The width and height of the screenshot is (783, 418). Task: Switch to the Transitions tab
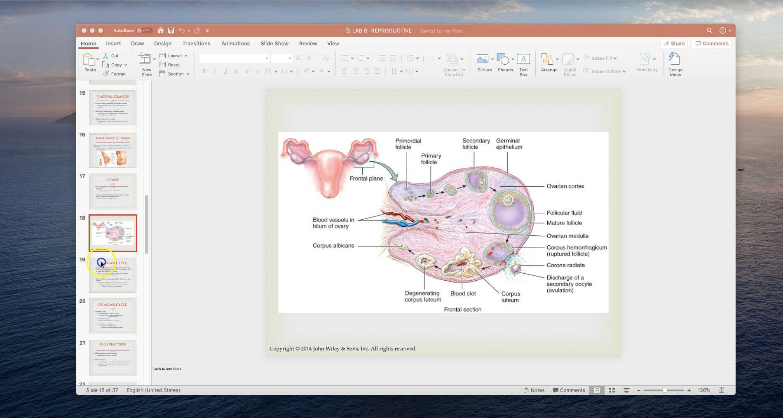196,44
